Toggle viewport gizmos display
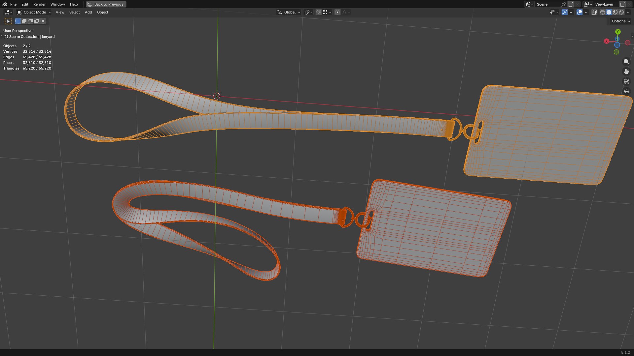The width and height of the screenshot is (634, 356). tap(565, 12)
